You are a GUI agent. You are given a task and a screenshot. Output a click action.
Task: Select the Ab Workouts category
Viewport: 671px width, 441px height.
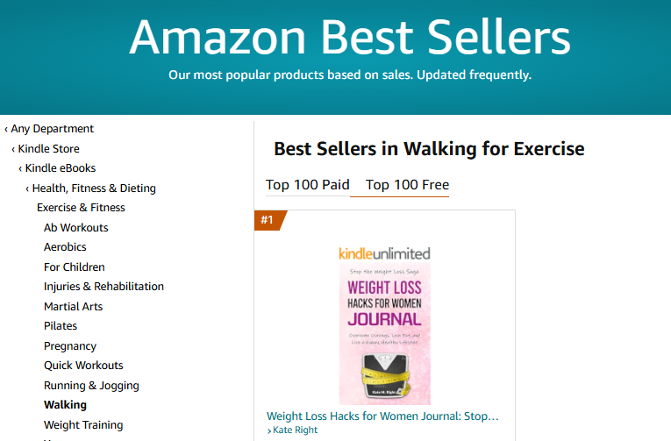tap(76, 228)
